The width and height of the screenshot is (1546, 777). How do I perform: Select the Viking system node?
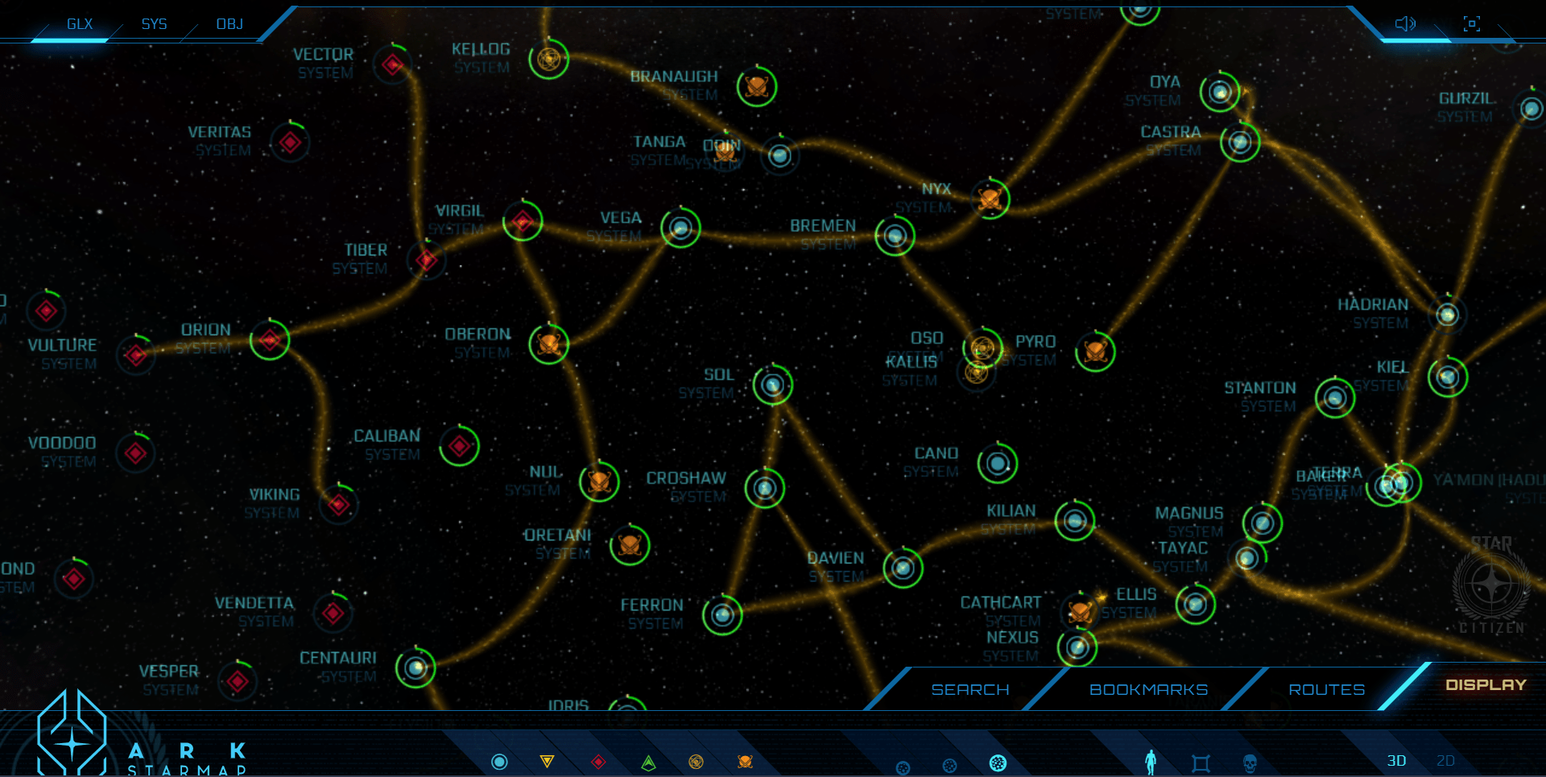pos(339,505)
